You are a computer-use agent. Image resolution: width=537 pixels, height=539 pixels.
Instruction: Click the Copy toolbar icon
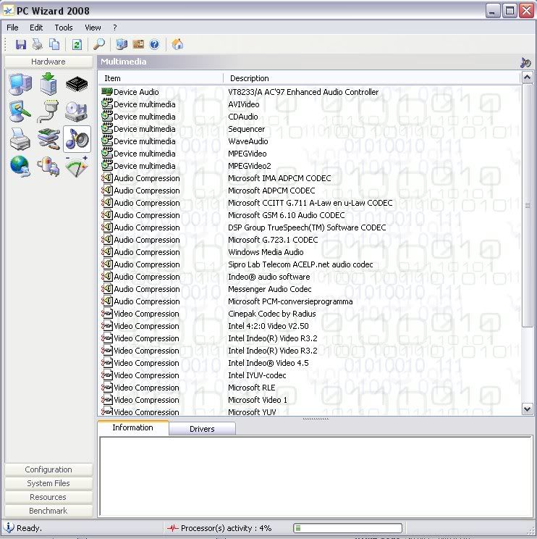tap(54, 44)
